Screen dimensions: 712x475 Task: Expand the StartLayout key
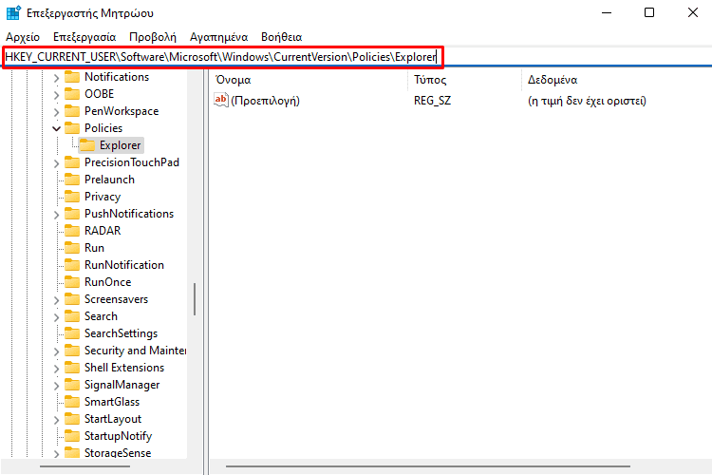[x=56, y=420]
